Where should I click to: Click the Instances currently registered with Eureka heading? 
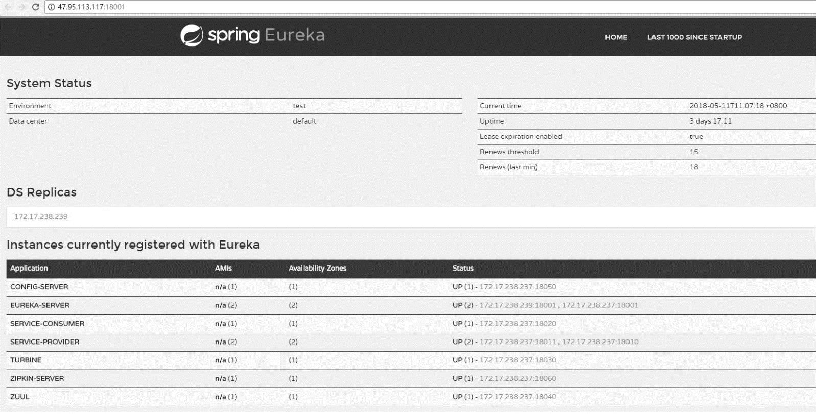(133, 245)
